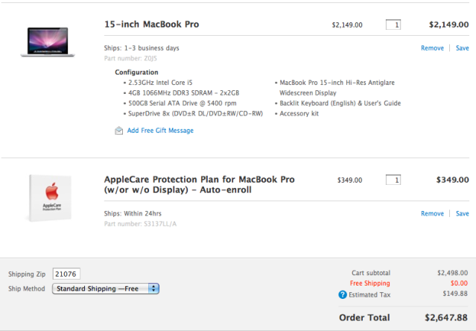Click the Free Shipping label
Viewport: 476px width, 331px height.
[x=369, y=283]
